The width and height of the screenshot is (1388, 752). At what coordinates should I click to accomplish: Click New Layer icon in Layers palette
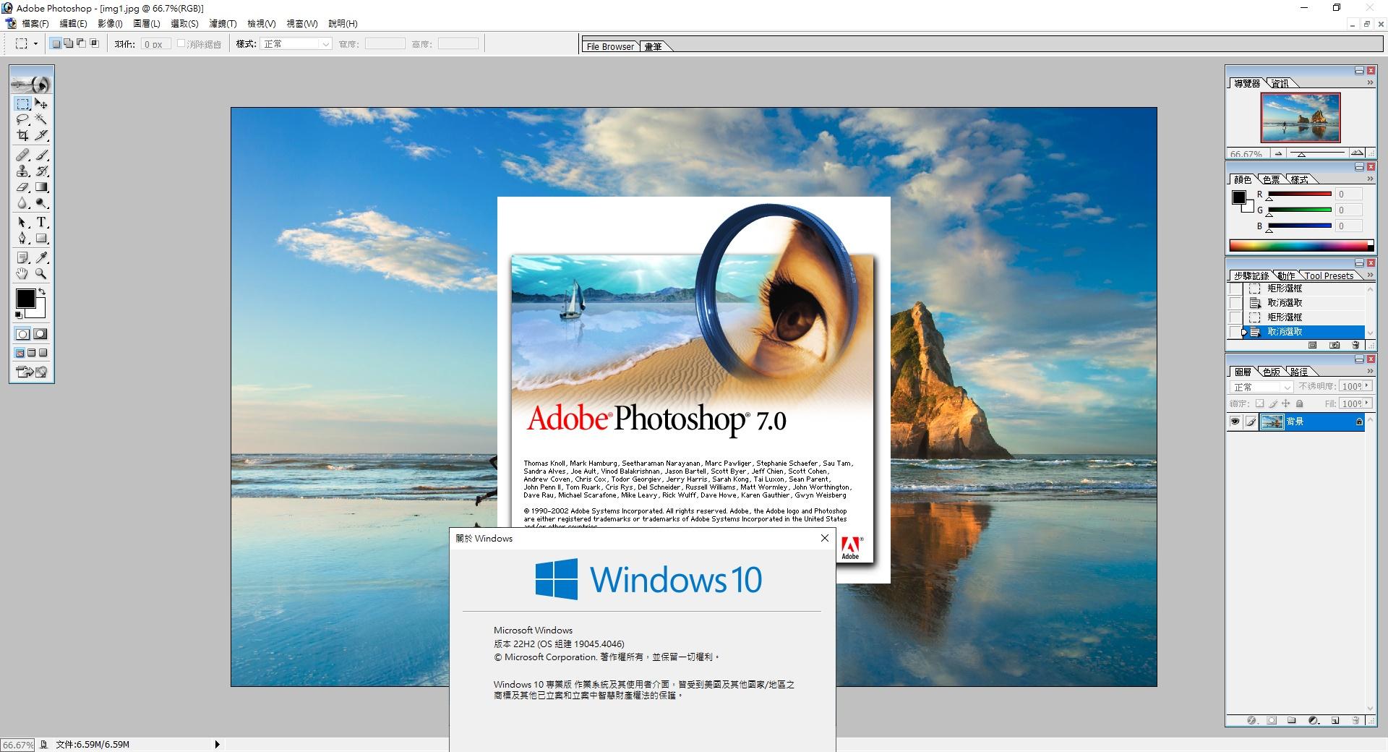click(1335, 720)
